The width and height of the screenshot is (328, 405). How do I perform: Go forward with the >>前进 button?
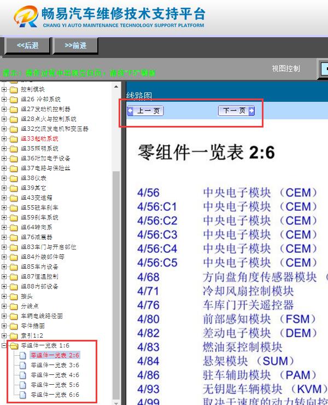coord(75,46)
